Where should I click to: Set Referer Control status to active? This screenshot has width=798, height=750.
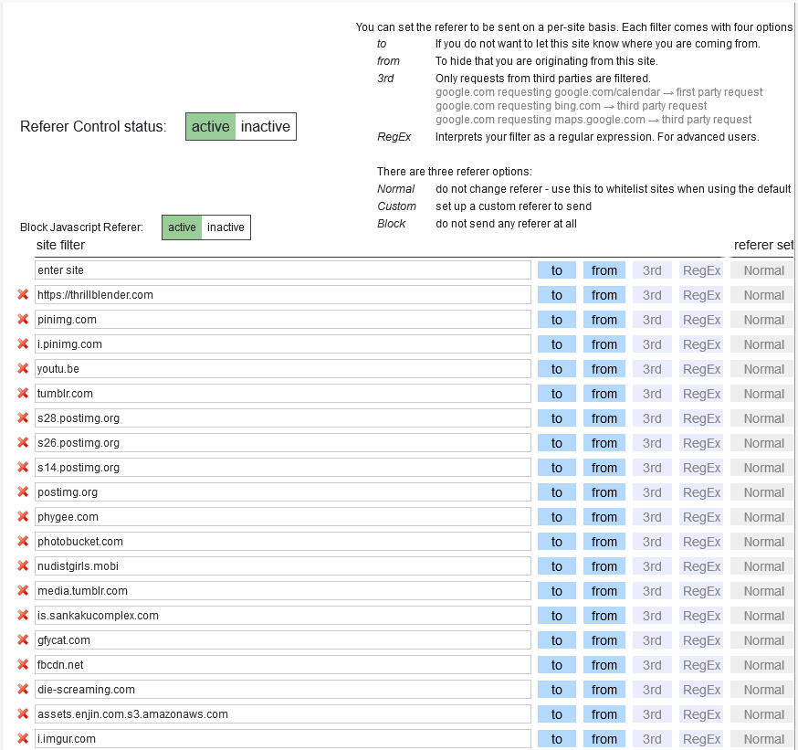pos(210,126)
